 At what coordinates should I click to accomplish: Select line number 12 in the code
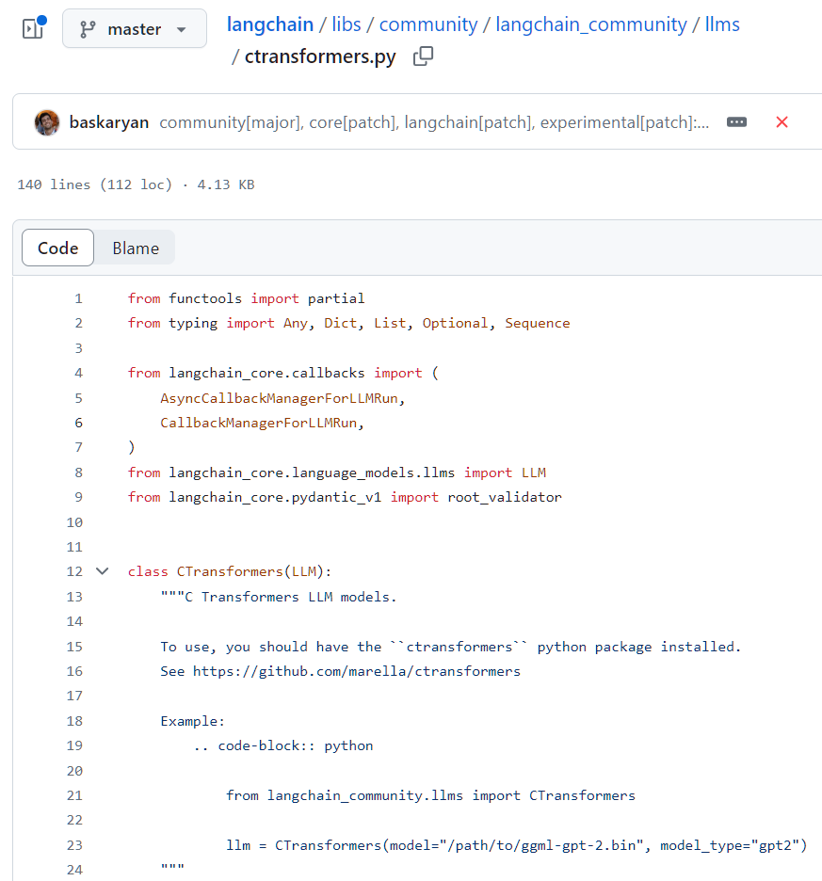[x=74, y=571]
